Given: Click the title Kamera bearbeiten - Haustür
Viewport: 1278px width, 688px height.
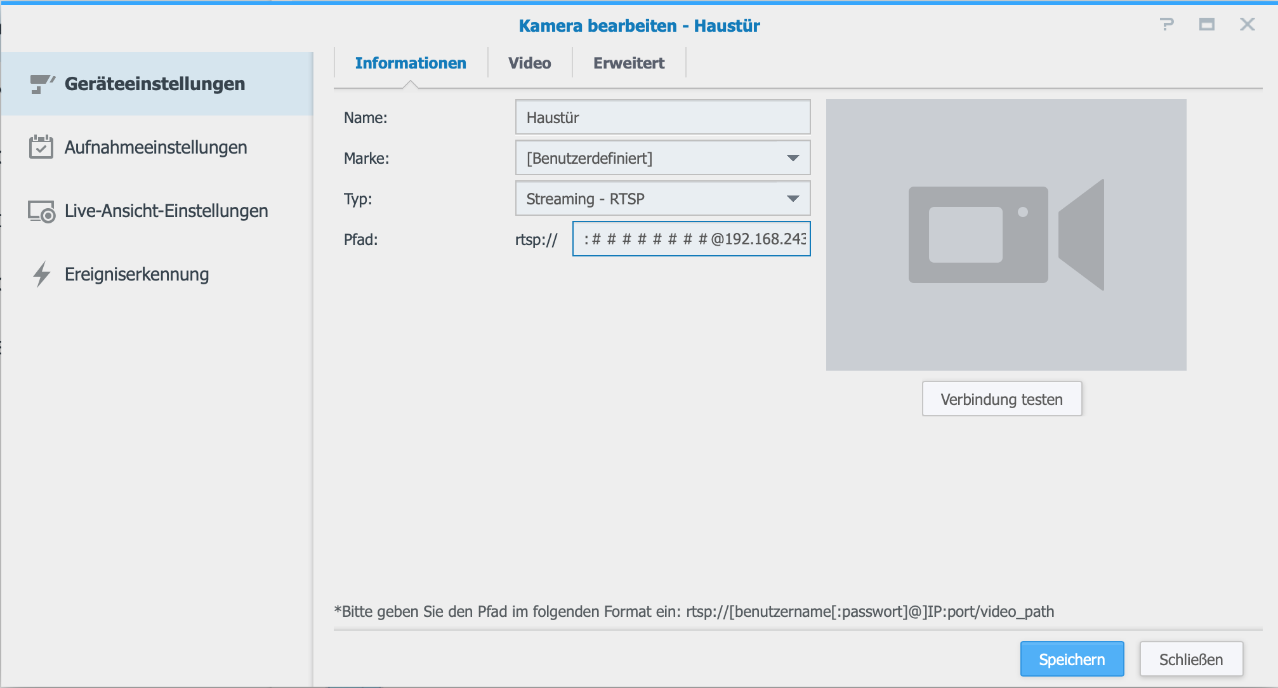Looking at the screenshot, I should click(639, 25).
